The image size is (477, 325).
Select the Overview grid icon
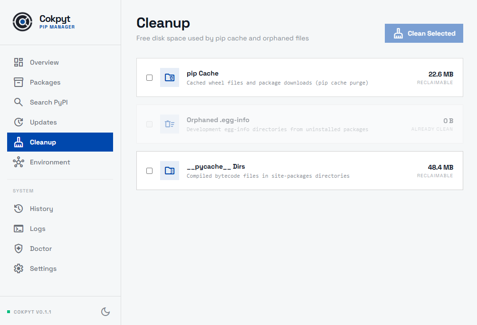click(x=19, y=62)
